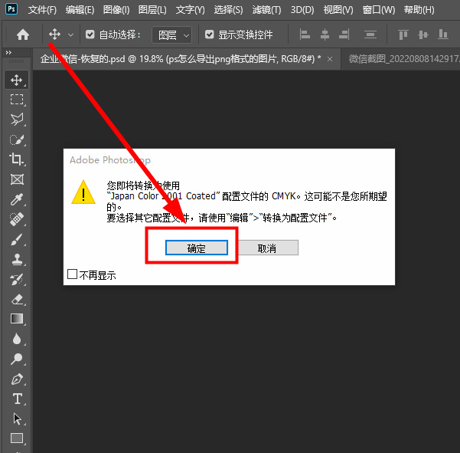This screenshot has height=453, width=460.
Task: Open the 选择(S) menu
Action: click(x=228, y=10)
